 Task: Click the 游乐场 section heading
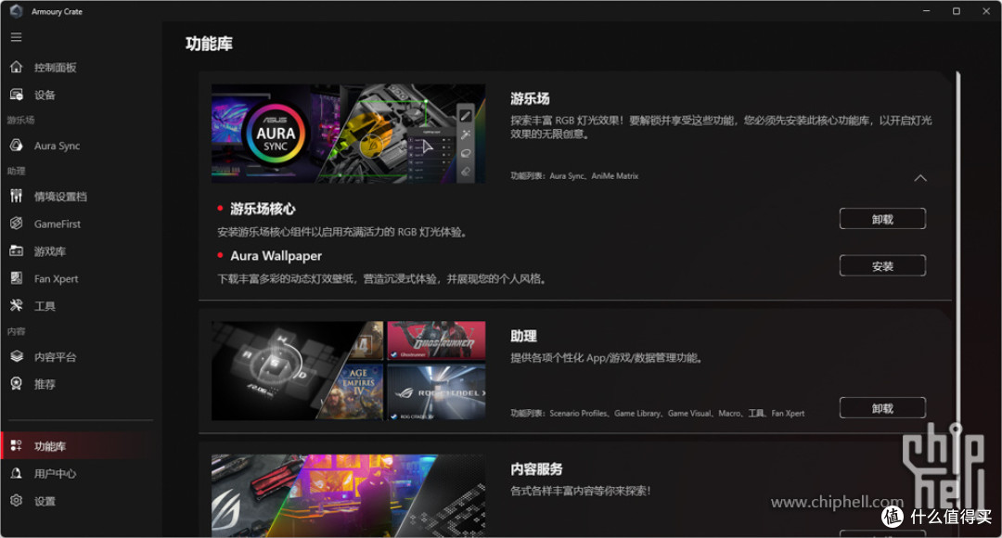point(530,98)
